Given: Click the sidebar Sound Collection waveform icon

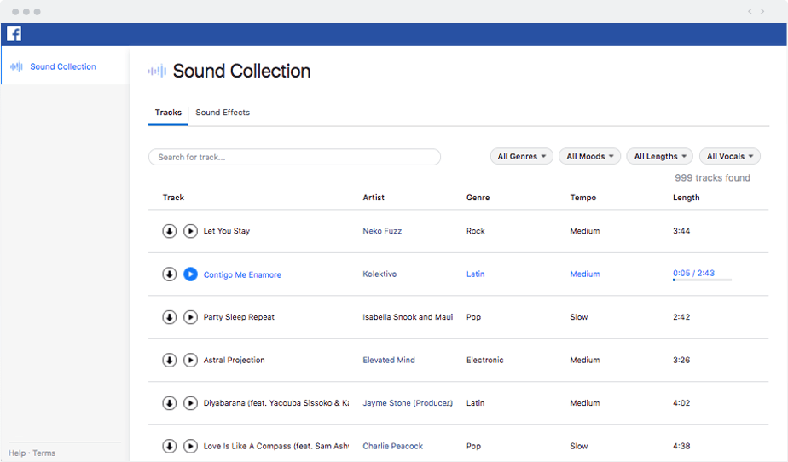Looking at the screenshot, I should (16, 66).
